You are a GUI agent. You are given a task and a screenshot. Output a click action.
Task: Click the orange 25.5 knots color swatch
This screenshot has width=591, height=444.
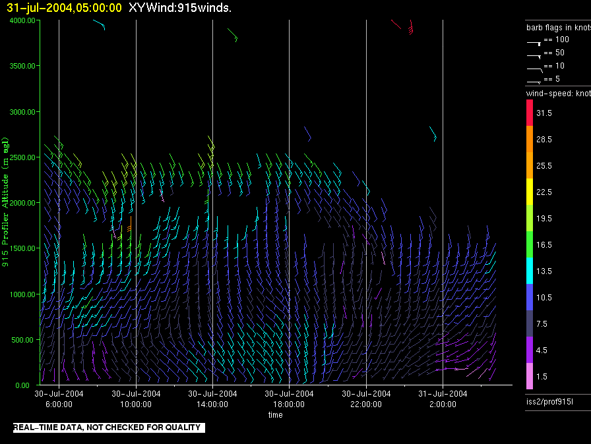coord(530,165)
